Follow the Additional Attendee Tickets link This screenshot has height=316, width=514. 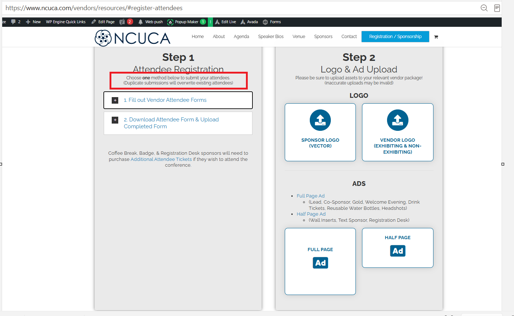pyautogui.click(x=161, y=159)
